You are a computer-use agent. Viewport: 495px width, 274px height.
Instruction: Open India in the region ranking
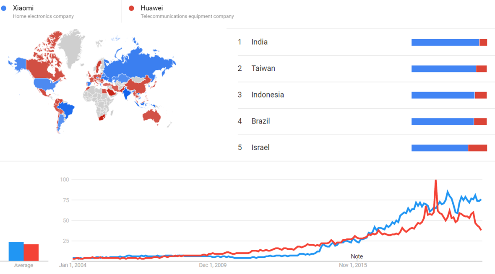[259, 42]
